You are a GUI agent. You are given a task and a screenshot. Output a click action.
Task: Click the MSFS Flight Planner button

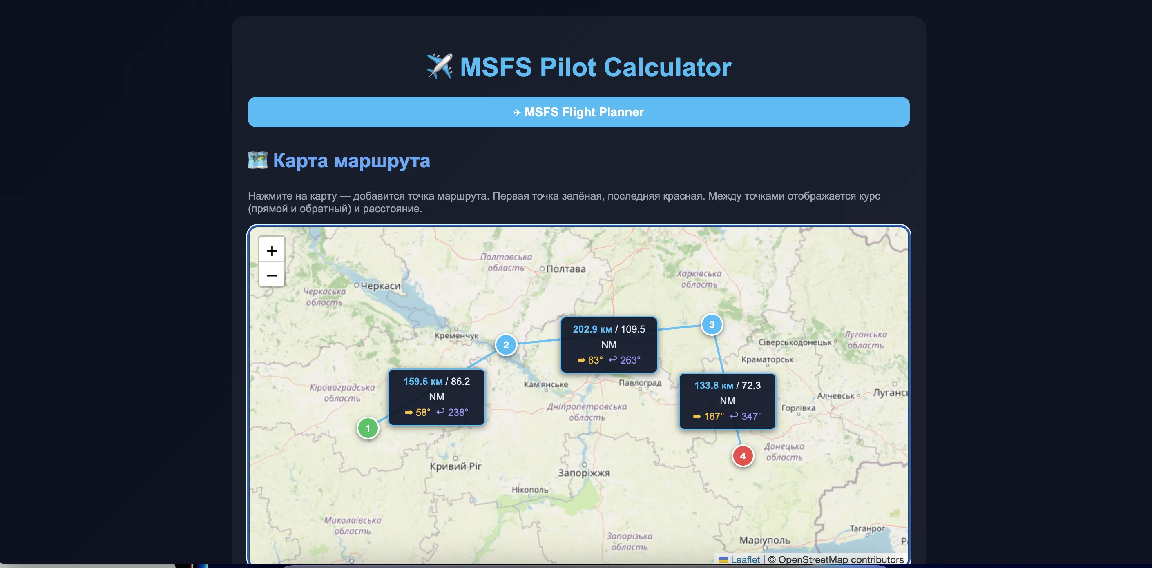point(578,112)
